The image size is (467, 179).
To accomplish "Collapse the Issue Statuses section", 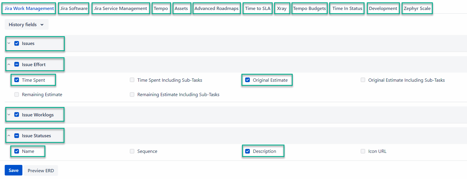I will 9,136.
